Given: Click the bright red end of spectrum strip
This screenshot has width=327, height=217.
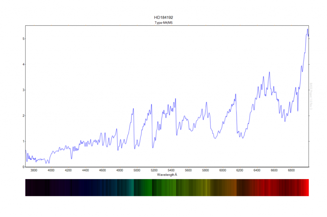Looking at the screenshot, I should tap(306, 187).
